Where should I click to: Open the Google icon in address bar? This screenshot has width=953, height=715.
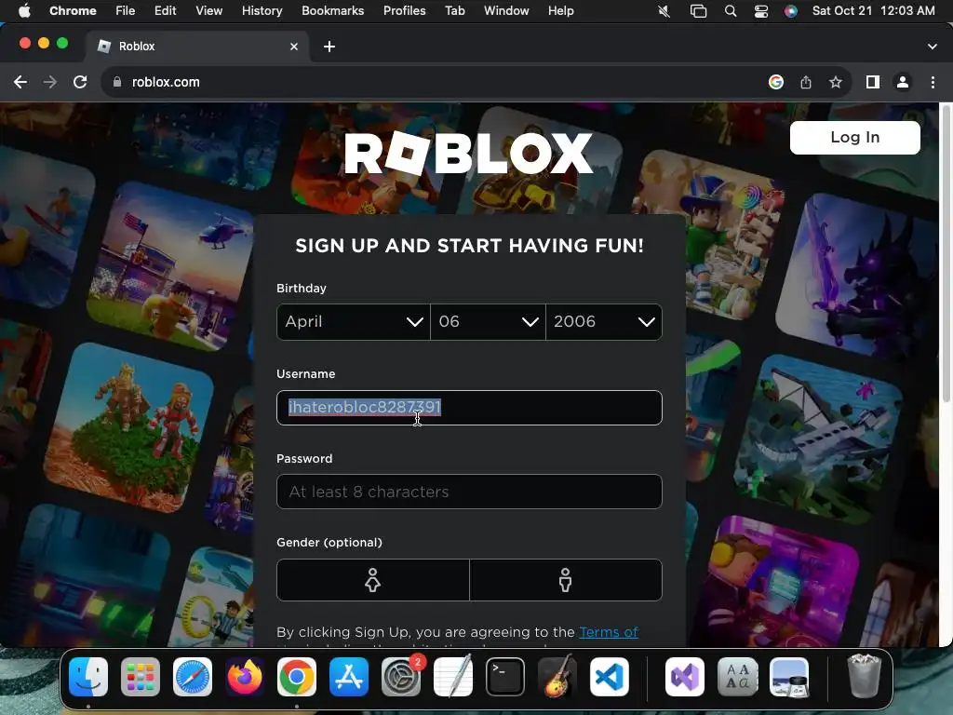(775, 82)
